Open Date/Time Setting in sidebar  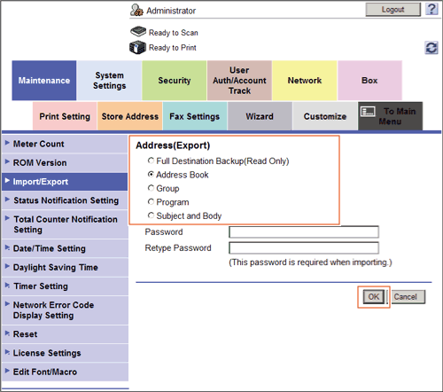65,248
